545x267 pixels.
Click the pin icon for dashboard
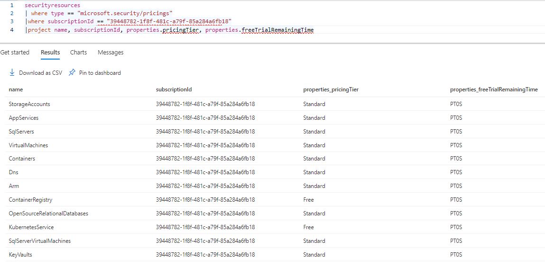coord(72,72)
